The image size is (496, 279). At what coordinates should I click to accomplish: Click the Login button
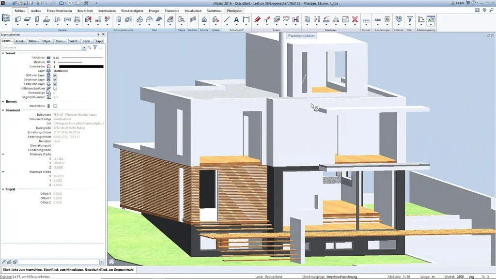pyautogui.click(x=457, y=3)
